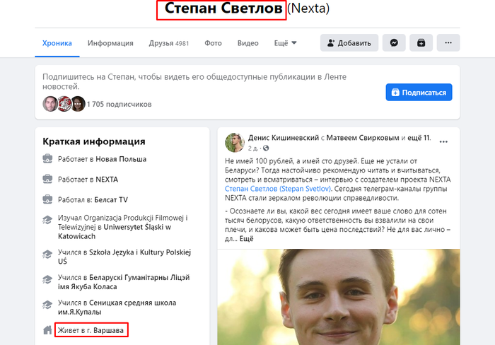The image size is (495, 345).
Task: Expand the Ещё dropdown tab
Action: (285, 43)
